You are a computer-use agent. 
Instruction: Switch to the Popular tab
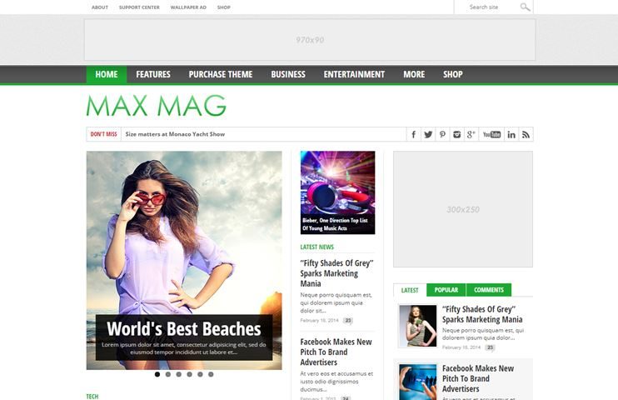[x=446, y=290]
